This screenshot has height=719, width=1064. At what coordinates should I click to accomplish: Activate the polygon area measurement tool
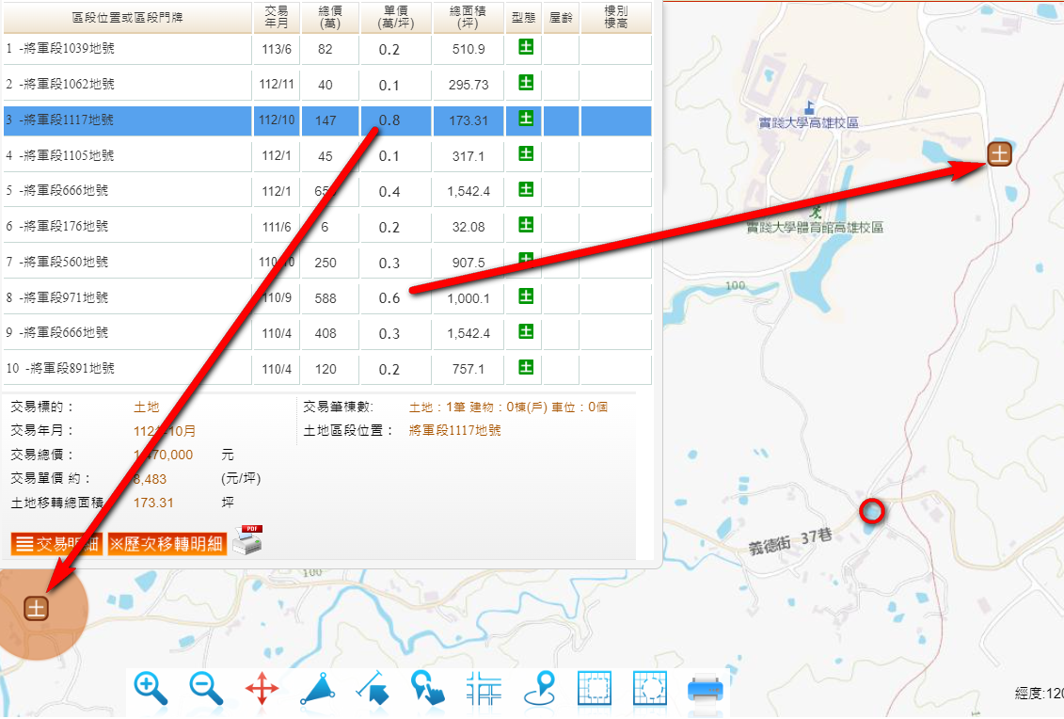pyautogui.click(x=318, y=689)
